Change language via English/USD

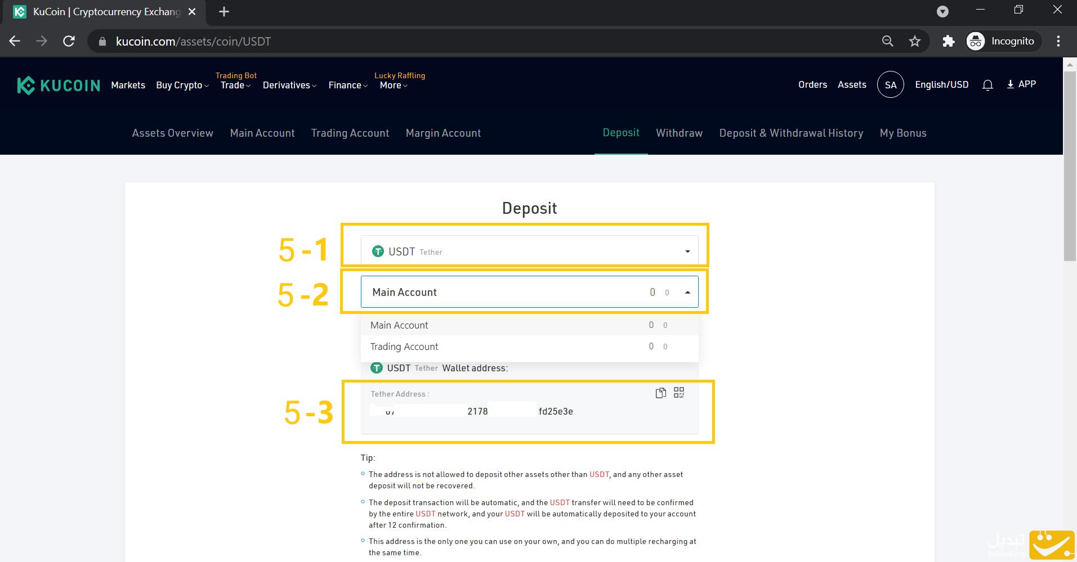[941, 85]
